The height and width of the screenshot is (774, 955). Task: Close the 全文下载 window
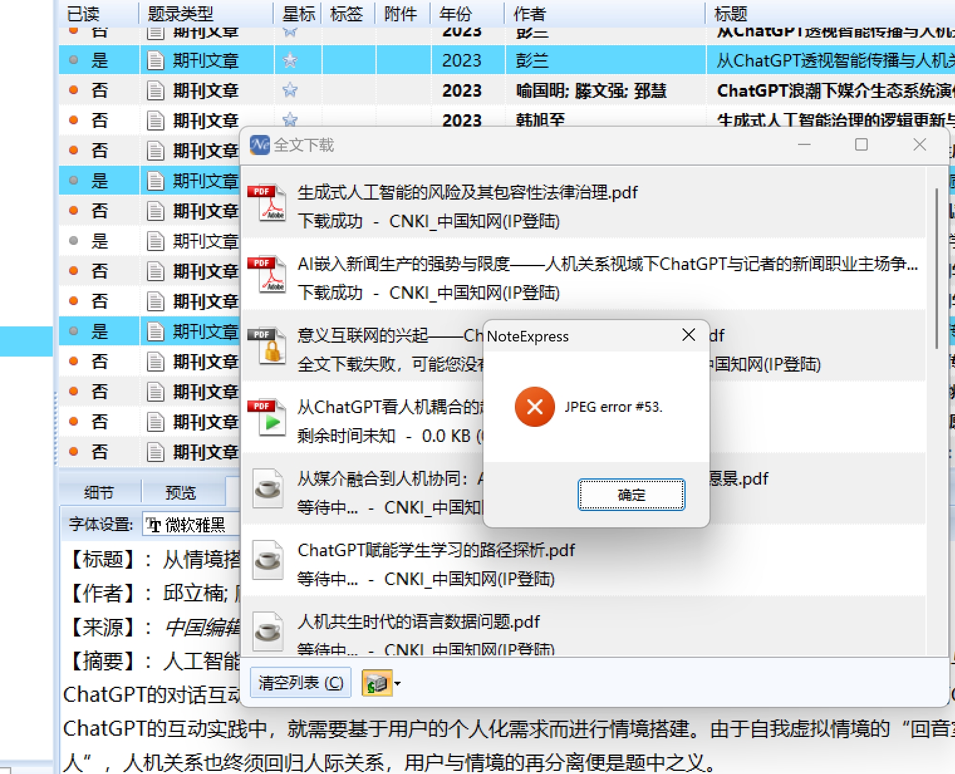[x=920, y=144]
